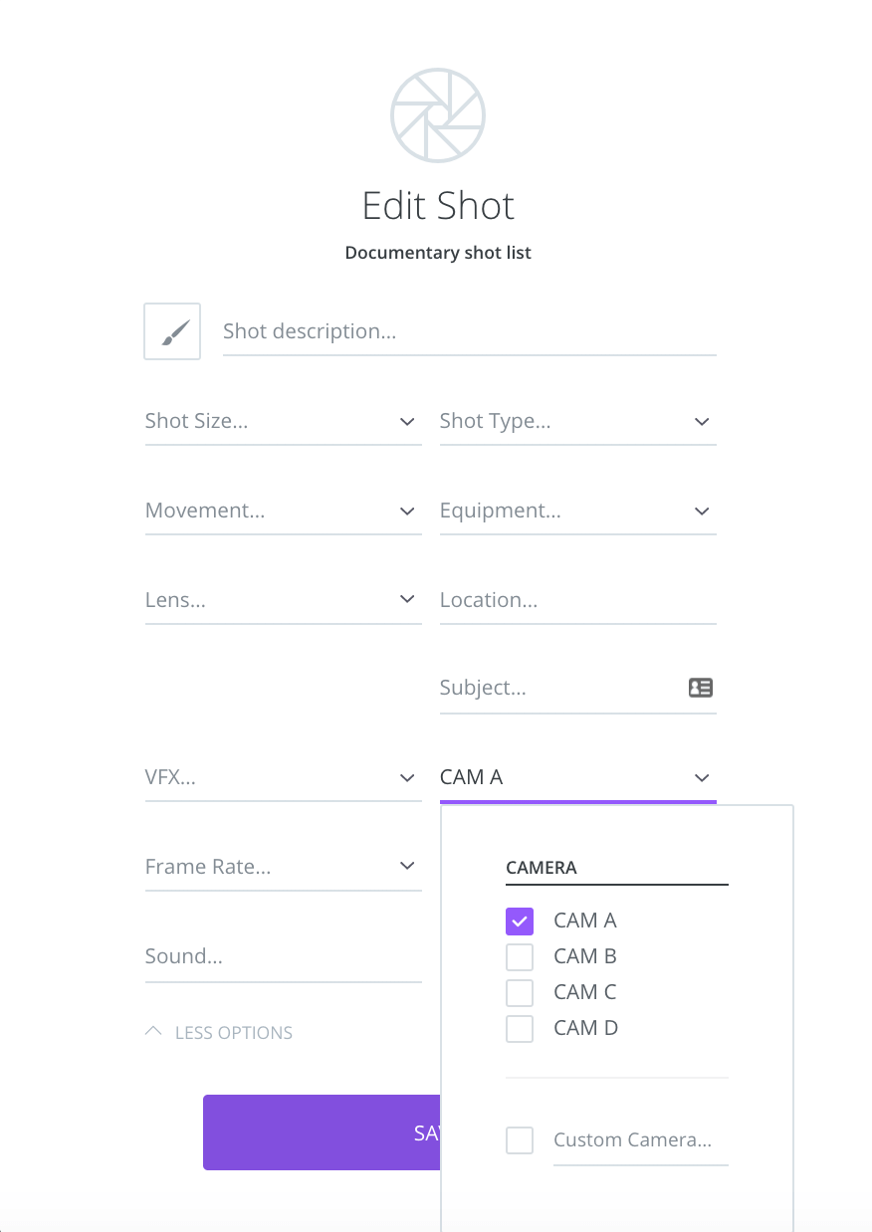This screenshot has width=872, height=1232.
Task: Check the CAM B checkbox
Action: 520,956
